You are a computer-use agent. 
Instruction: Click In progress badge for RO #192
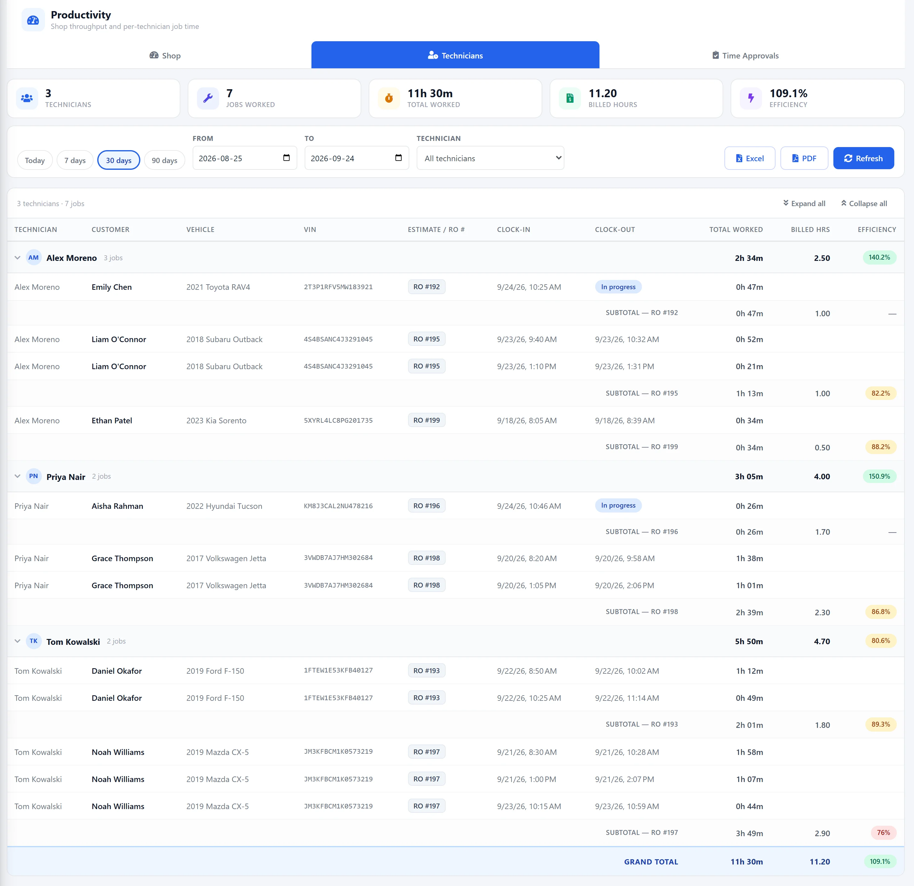618,287
